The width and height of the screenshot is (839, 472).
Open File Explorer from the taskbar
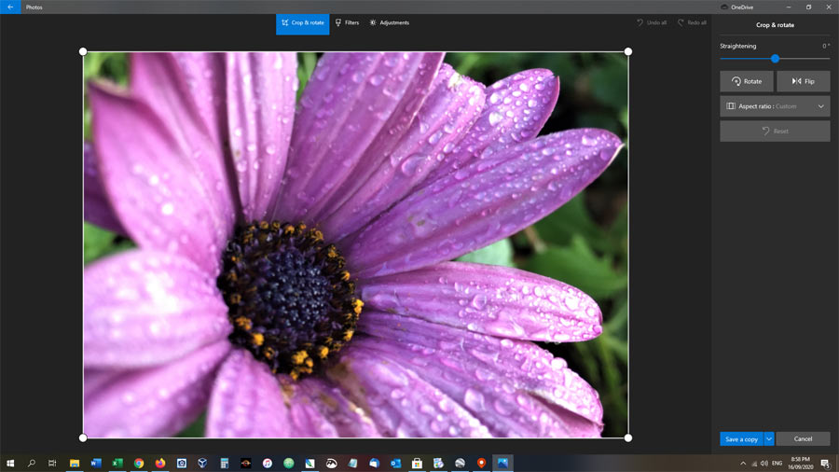(x=75, y=464)
